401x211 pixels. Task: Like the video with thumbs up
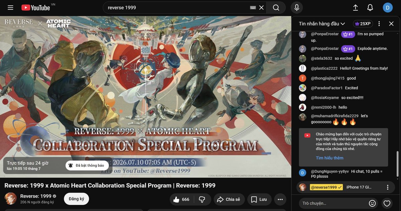(x=181, y=199)
